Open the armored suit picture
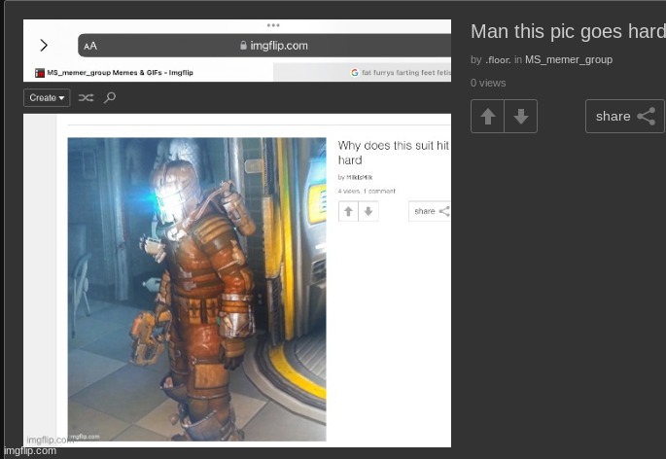This screenshot has height=459, width=666. click(x=197, y=289)
